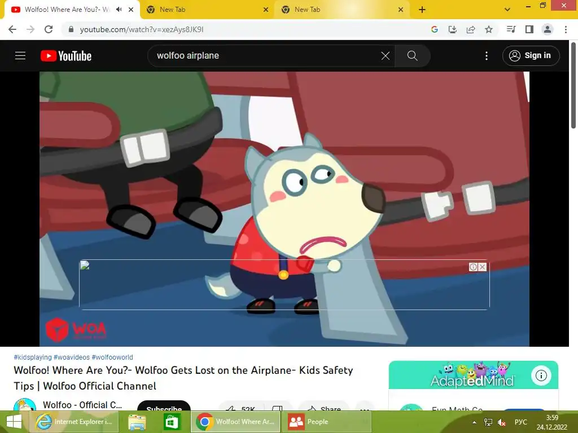Viewport: 578px width, 433px height.
Task: Install YouTube app via address bar icon
Action: pyautogui.click(x=452, y=29)
